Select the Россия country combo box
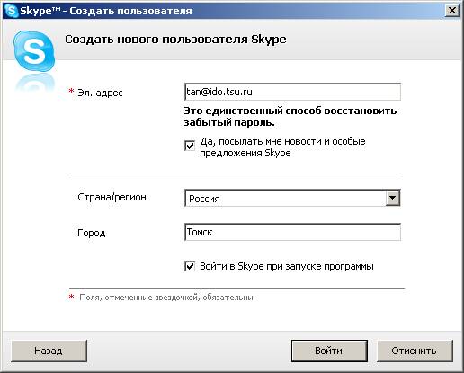This screenshot has width=464, height=373. pos(292,198)
